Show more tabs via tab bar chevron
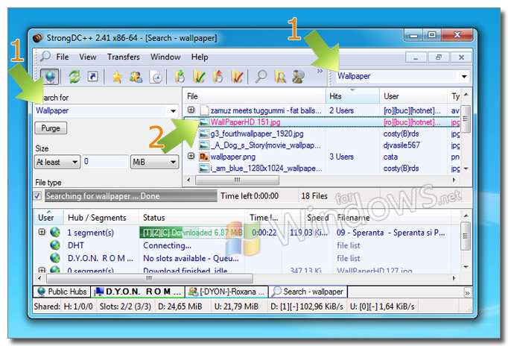 pos(467,293)
